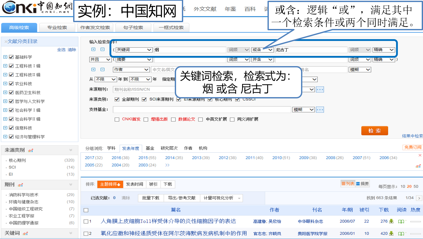423x239 pixels.
Task: Click 全选 link in category panel
Action: click(x=61, y=50)
